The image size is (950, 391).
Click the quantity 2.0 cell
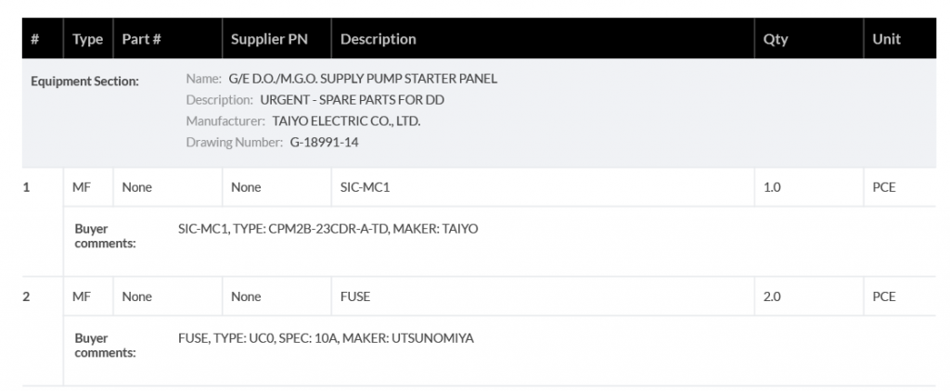[x=772, y=296]
